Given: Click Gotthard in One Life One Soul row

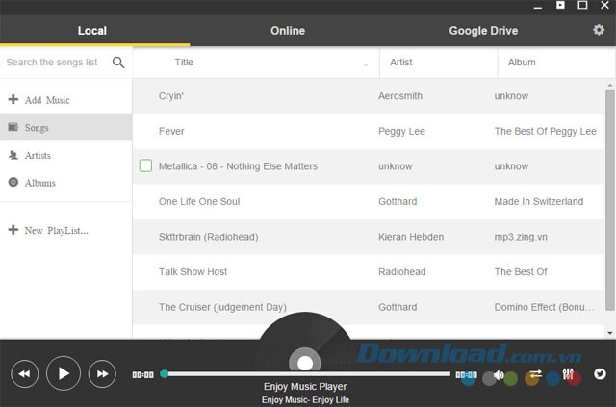Looking at the screenshot, I should pyautogui.click(x=398, y=201).
